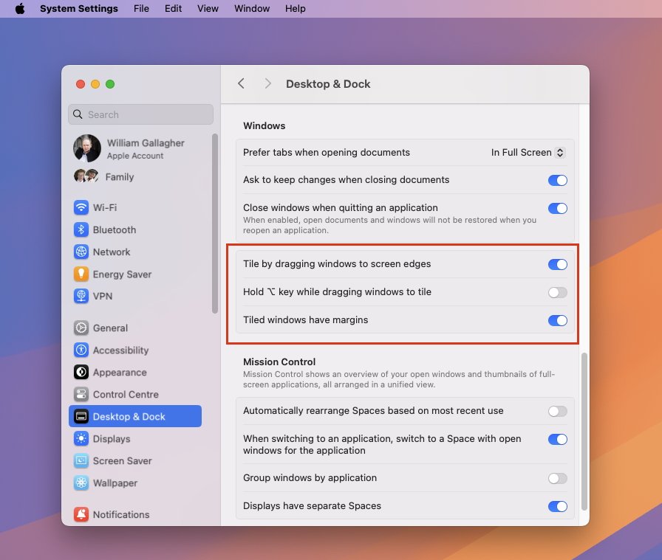Select Bluetooth label in the sidebar
Viewport: 662px width, 560px height.
[x=115, y=229]
